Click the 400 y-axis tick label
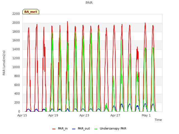The width and height of the screenshot is (179, 134). coord(17,94)
